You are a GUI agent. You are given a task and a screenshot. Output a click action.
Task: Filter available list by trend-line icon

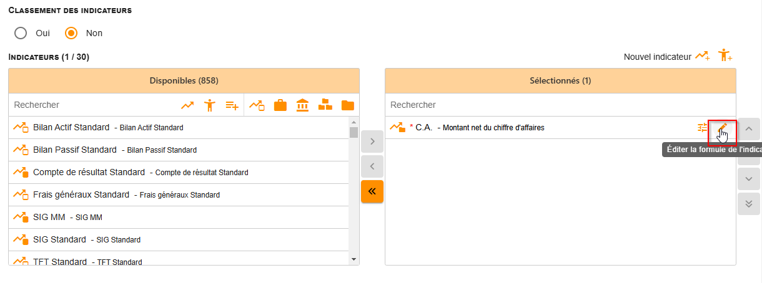click(187, 105)
